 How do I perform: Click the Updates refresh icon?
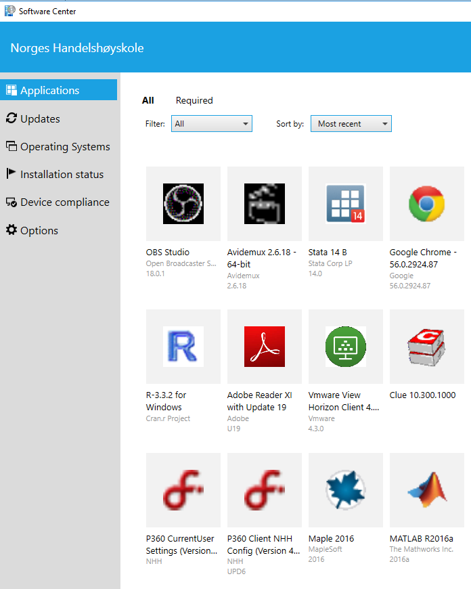[x=12, y=118]
